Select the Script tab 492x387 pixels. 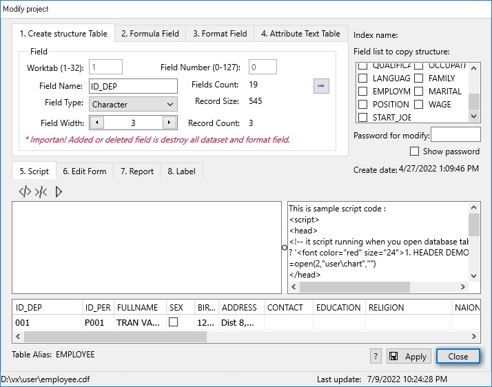[x=34, y=171]
